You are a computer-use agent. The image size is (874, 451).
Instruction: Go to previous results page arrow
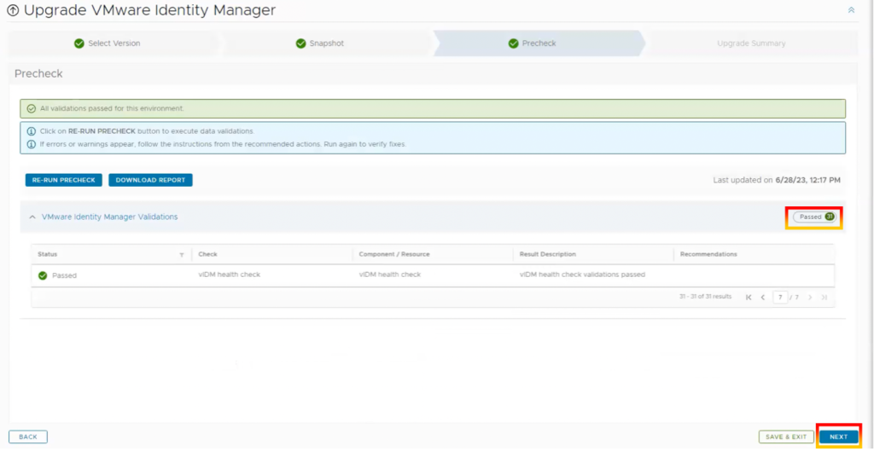[762, 298]
